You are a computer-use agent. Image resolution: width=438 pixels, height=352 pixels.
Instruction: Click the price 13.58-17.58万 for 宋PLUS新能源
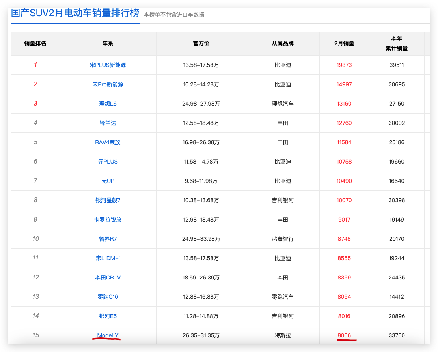pos(201,65)
